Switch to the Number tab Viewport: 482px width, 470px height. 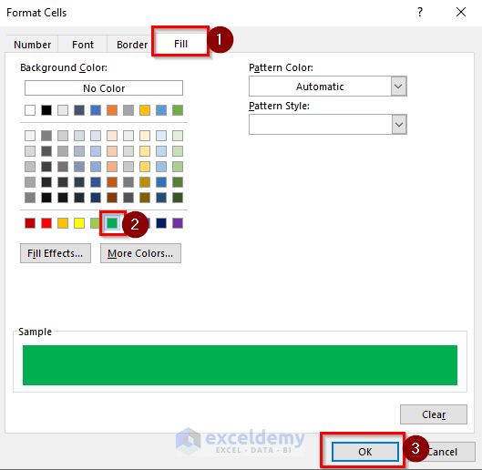point(32,45)
